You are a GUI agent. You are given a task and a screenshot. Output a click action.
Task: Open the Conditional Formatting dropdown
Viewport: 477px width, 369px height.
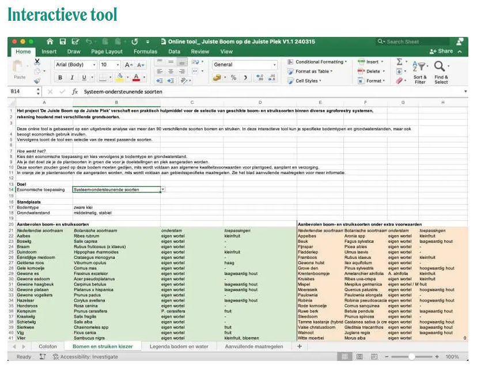(317, 62)
